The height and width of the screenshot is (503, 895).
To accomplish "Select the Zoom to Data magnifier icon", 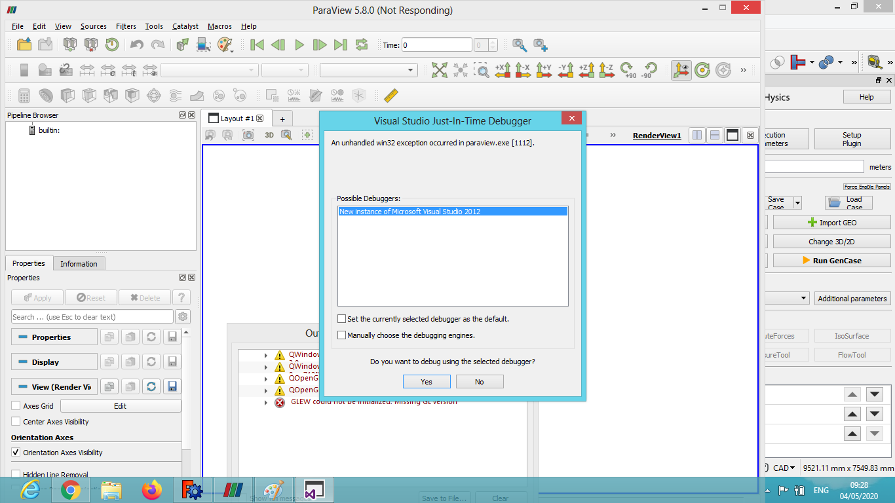I will point(482,69).
